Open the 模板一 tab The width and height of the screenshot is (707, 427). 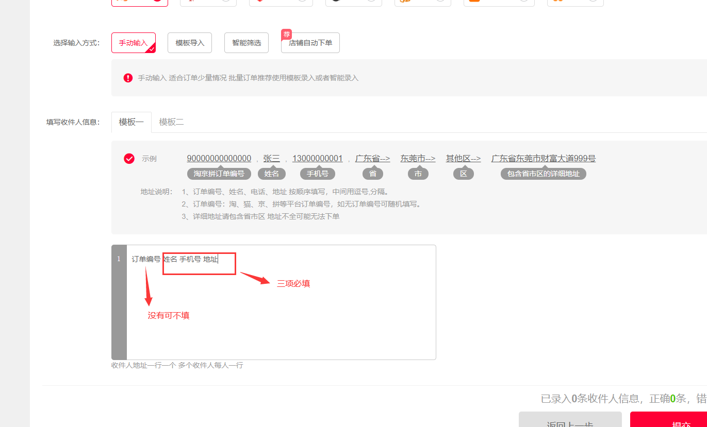pos(131,122)
